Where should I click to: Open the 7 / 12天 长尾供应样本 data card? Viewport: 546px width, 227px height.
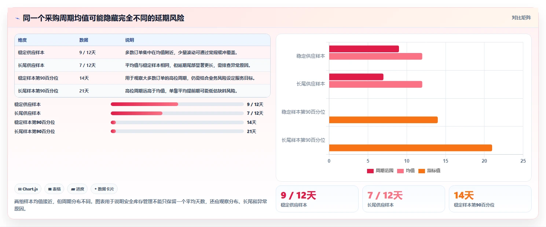pyautogui.click(x=404, y=199)
